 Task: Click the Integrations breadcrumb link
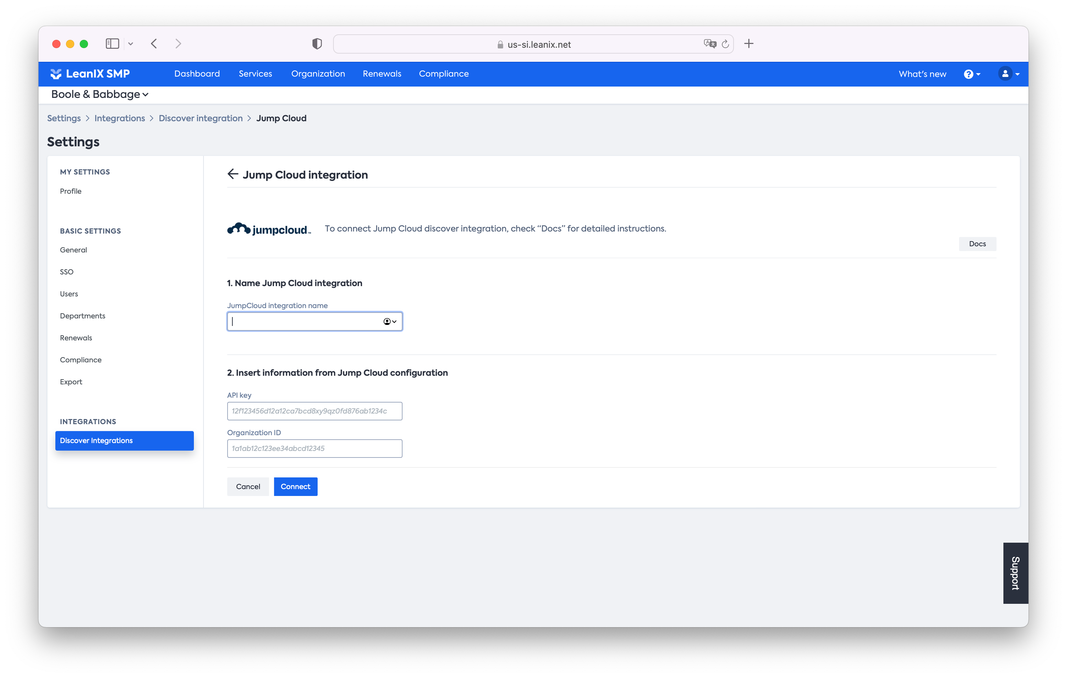point(120,118)
